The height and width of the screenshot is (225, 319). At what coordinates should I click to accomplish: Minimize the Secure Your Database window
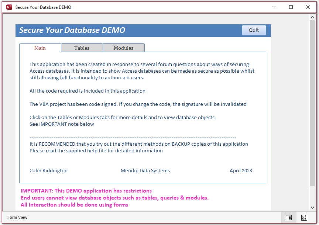[274, 7]
